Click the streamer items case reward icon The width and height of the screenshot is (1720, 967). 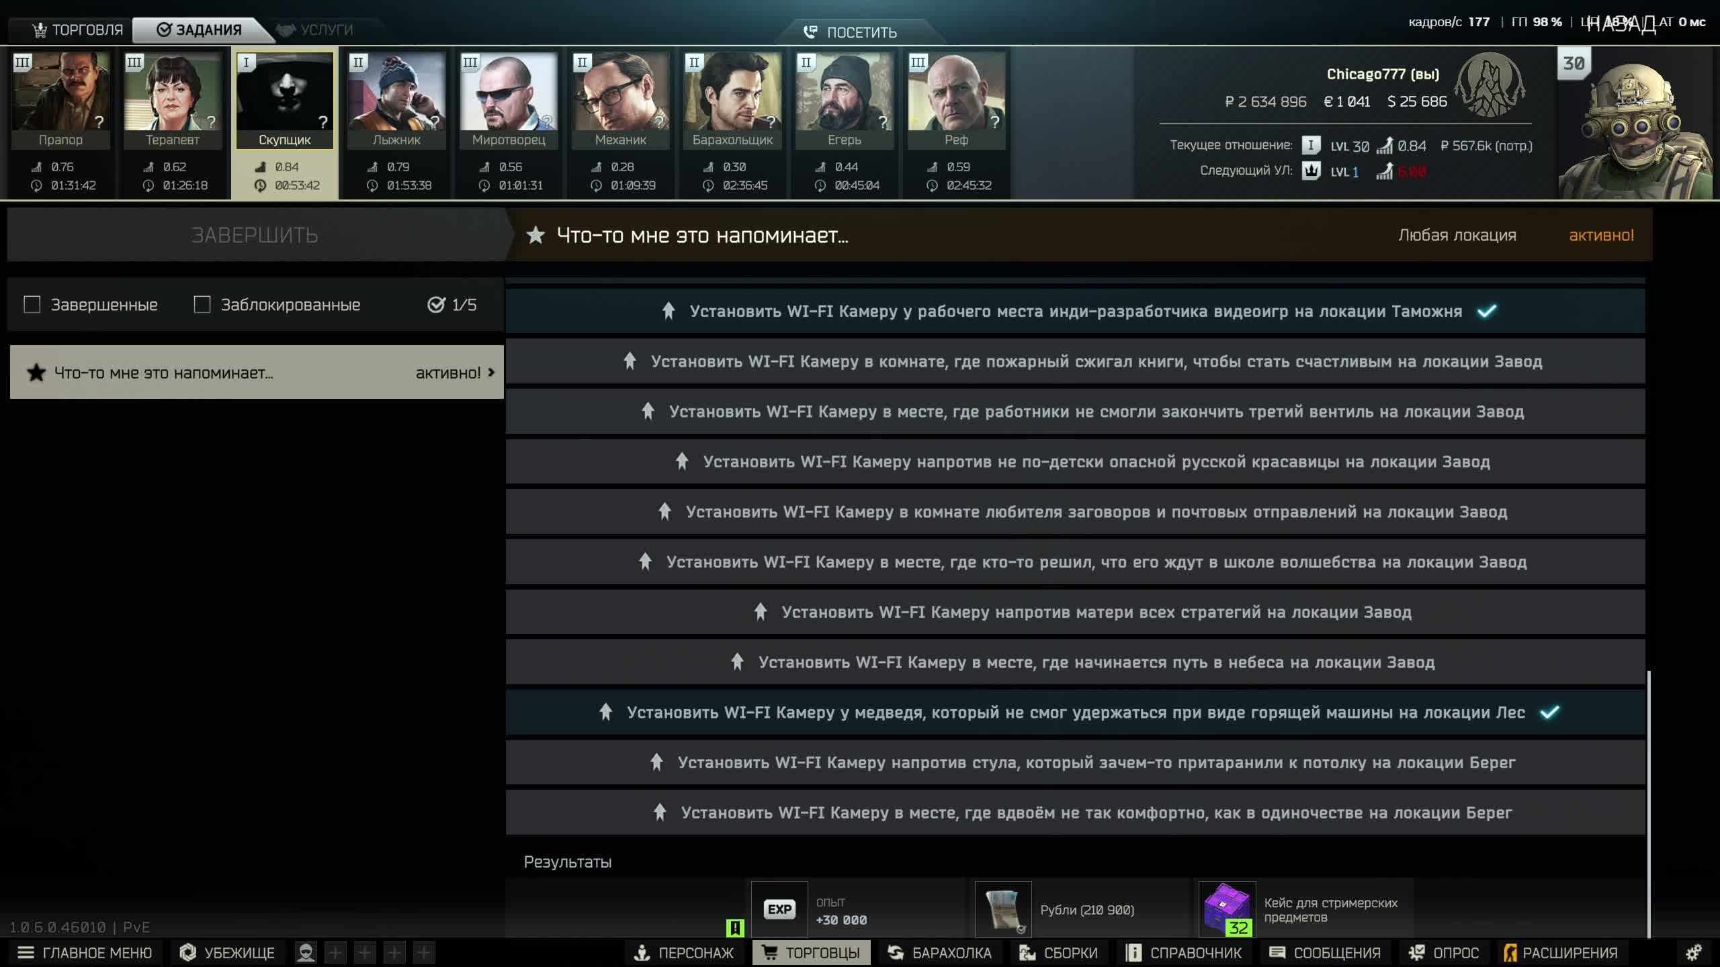click(1227, 909)
